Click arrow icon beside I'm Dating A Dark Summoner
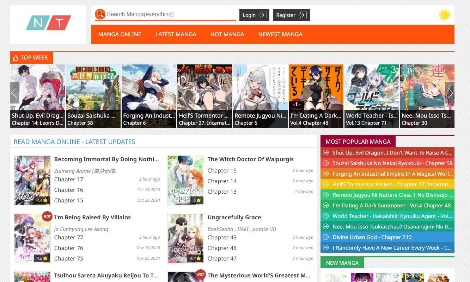This screenshot has width=470, height=282. tap(326, 206)
